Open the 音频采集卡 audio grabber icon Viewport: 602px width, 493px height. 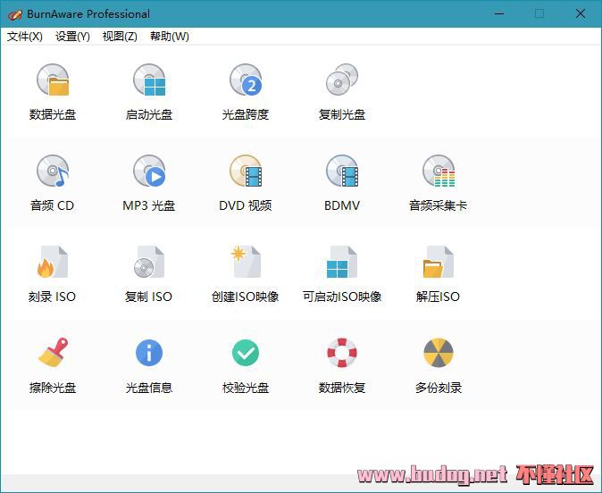point(439,171)
